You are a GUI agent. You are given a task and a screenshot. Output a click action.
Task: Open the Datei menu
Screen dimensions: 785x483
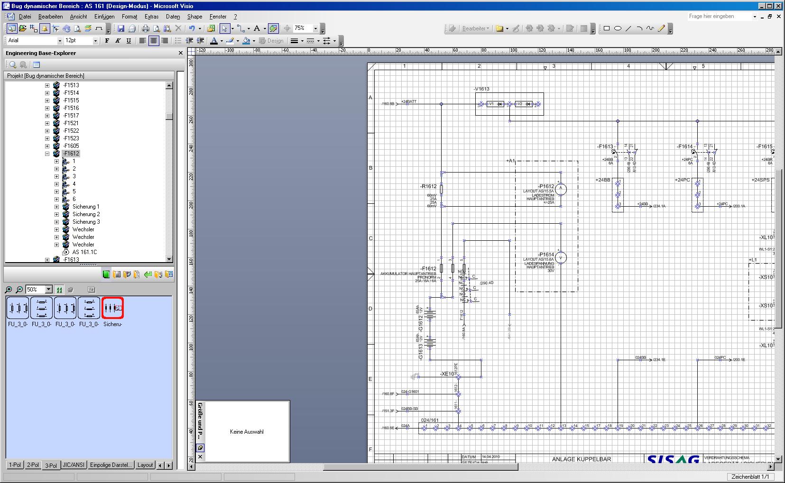(25, 17)
